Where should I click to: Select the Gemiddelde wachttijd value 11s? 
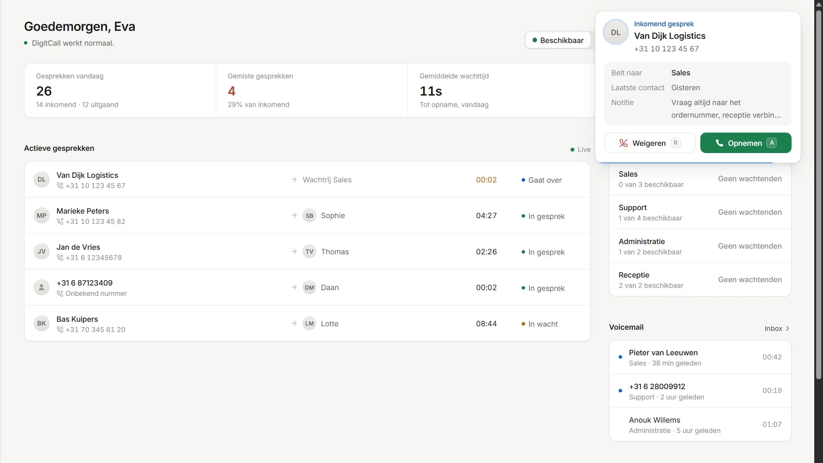point(431,91)
